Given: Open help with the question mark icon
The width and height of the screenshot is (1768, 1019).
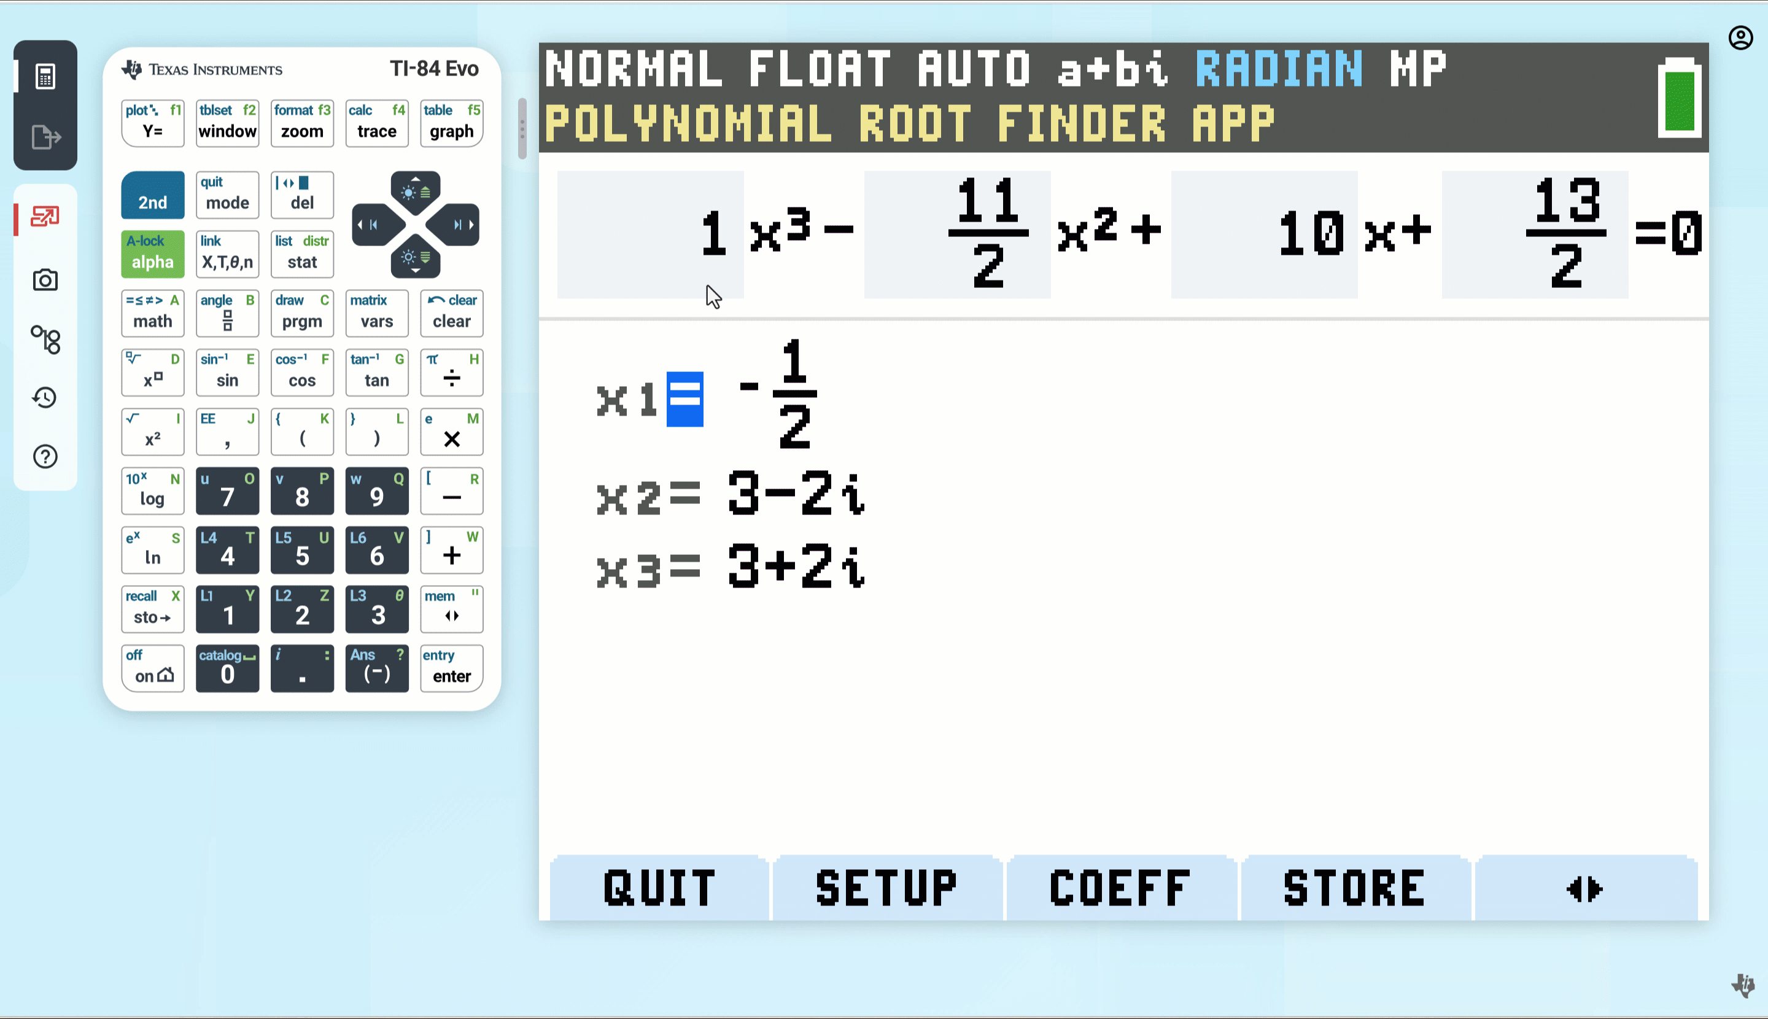Looking at the screenshot, I should click(x=45, y=456).
